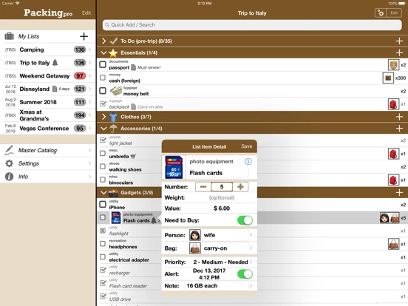Image resolution: width=408 pixels, height=306 pixels.
Task: Open the Person wife selector chevron
Action: (x=251, y=235)
